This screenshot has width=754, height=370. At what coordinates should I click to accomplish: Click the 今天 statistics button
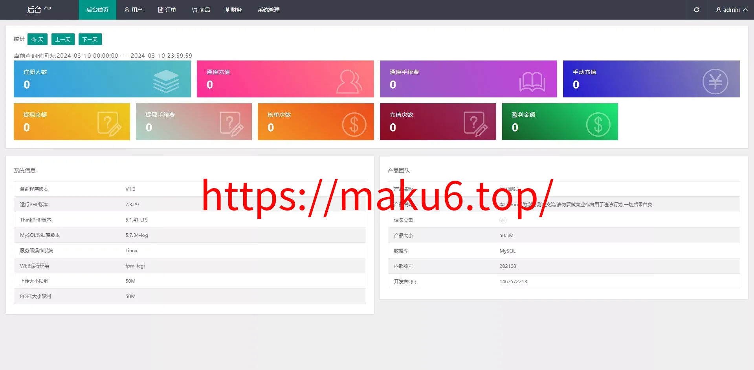click(37, 39)
